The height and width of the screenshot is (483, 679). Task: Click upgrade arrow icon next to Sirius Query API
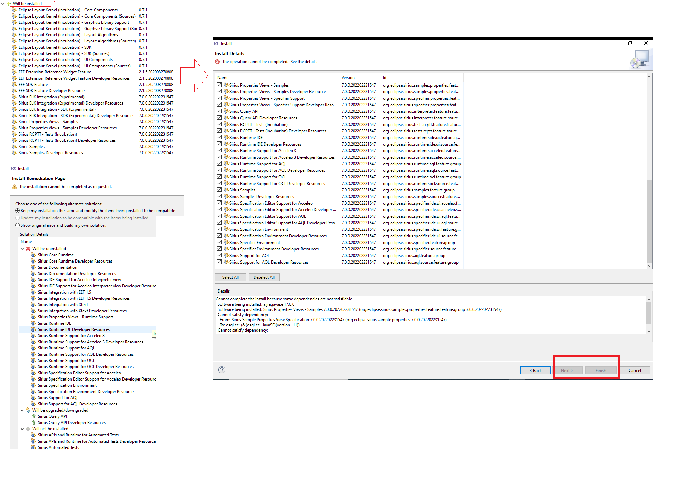pyautogui.click(x=33, y=416)
